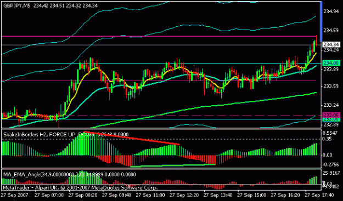Select the green trendline under the red histogram
Screen dimensions: 343x201
click(x=173, y=165)
